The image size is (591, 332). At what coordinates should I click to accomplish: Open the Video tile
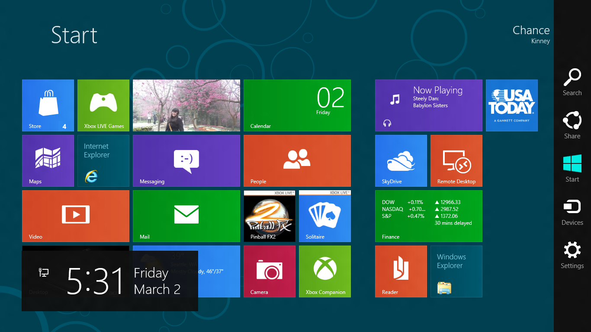[x=76, y=216]
